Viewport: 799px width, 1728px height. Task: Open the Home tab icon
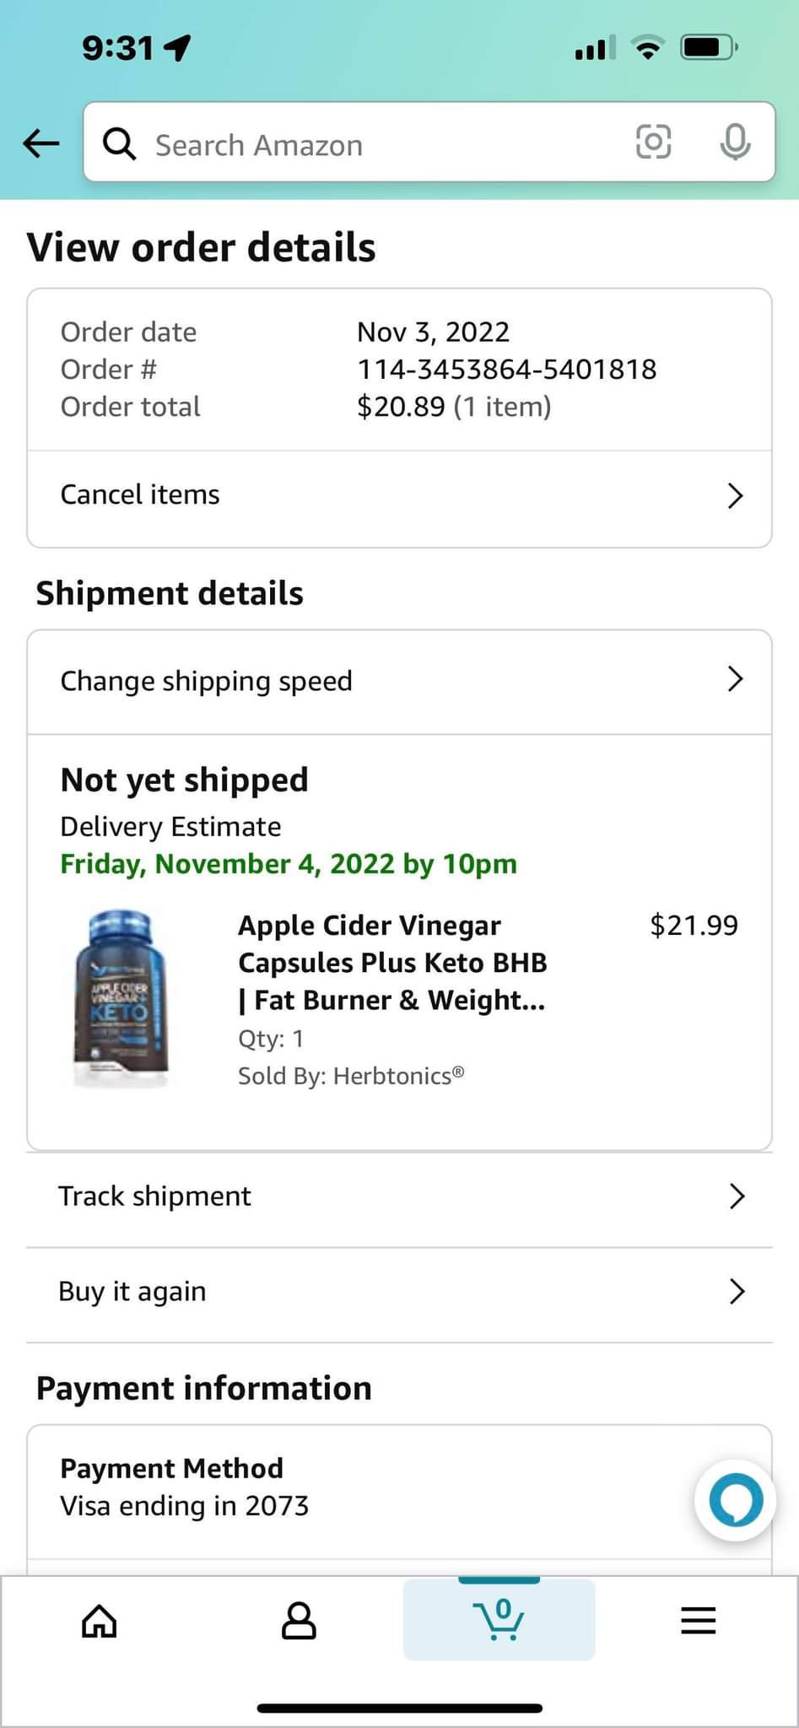(x=99, y=1620)
